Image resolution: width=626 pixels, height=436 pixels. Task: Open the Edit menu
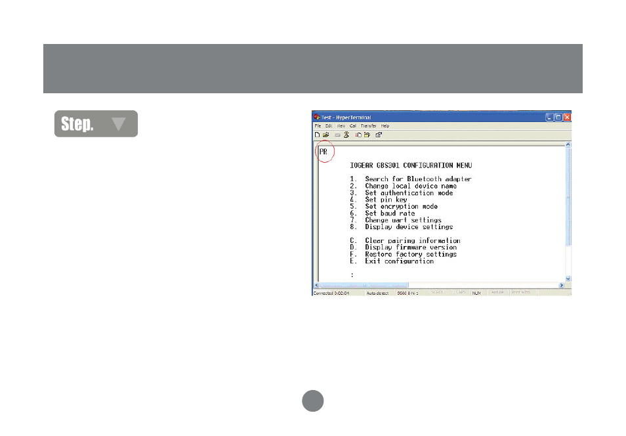(329, 126)
